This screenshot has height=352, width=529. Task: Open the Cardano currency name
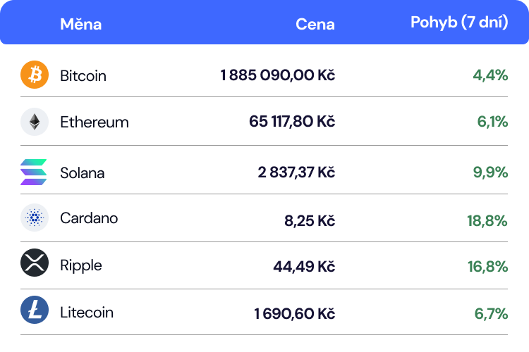coord(89,218)
